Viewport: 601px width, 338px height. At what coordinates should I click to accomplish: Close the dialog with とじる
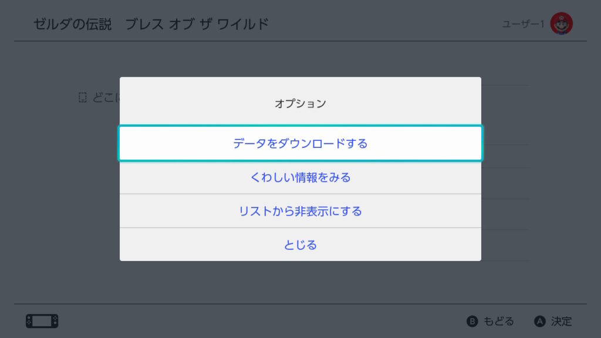(x=300, y=245)
